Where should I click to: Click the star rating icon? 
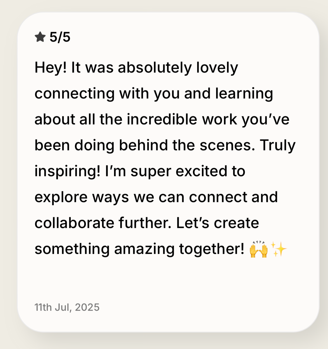coord(40,37)
